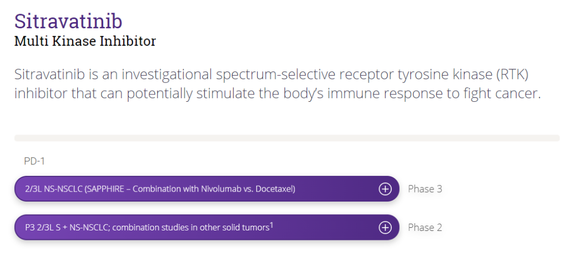The width and height of the screenshot is (568, 253).
Task: Open footnote 1 superscript after solid tumors
Action: pos(271,226)
